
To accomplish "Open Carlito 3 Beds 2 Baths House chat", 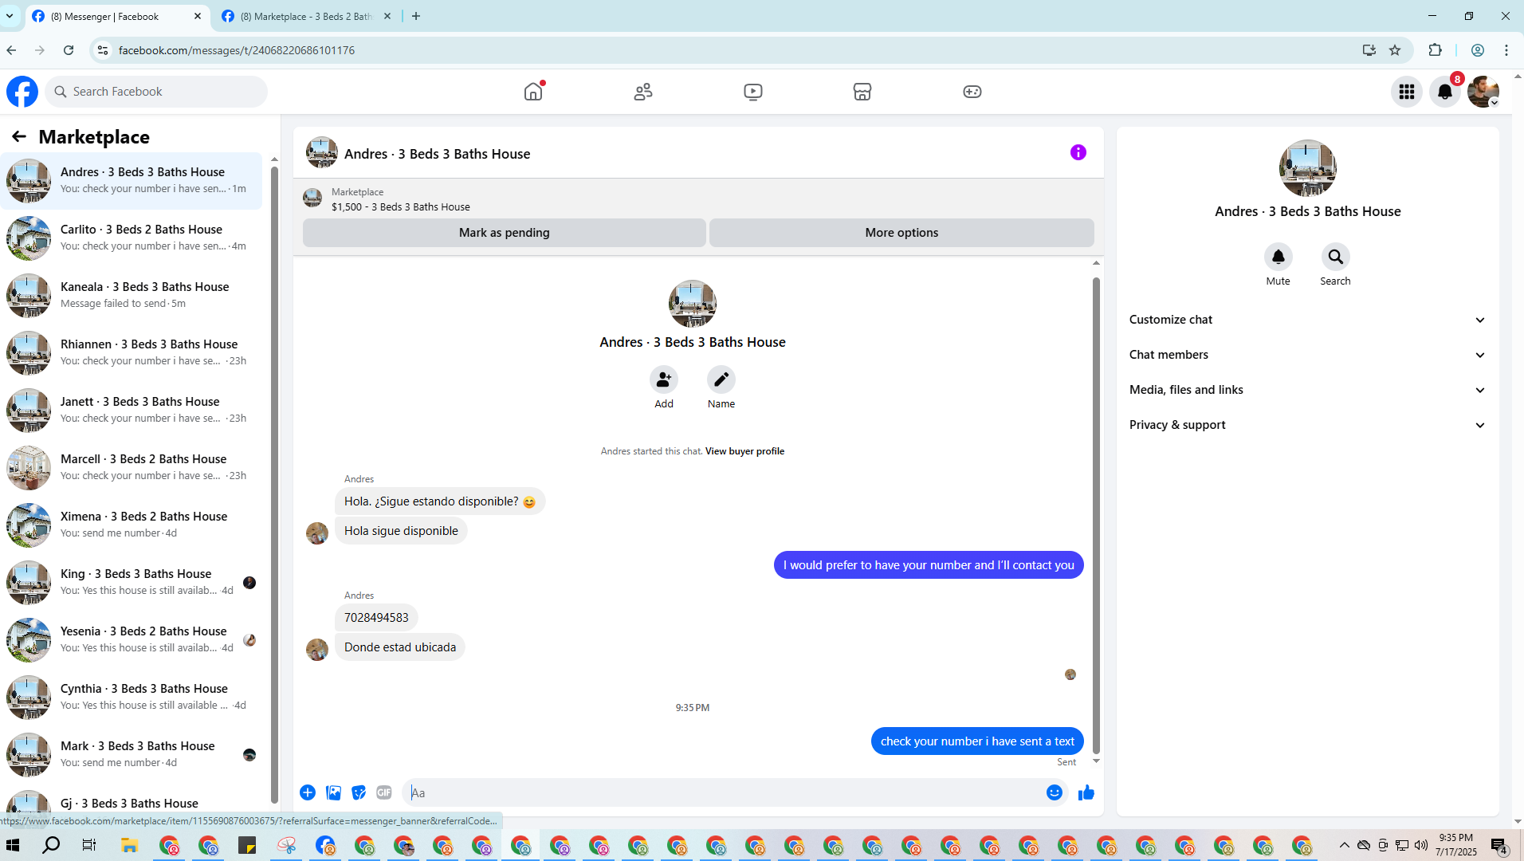I will coord(132,238).
